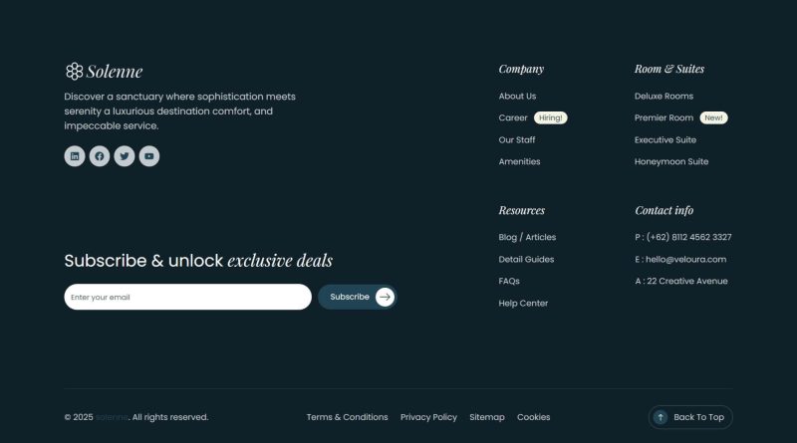Open Privacy Policy in footer
The width and height of the screenshot is (797, 443).
pos(428,417)
